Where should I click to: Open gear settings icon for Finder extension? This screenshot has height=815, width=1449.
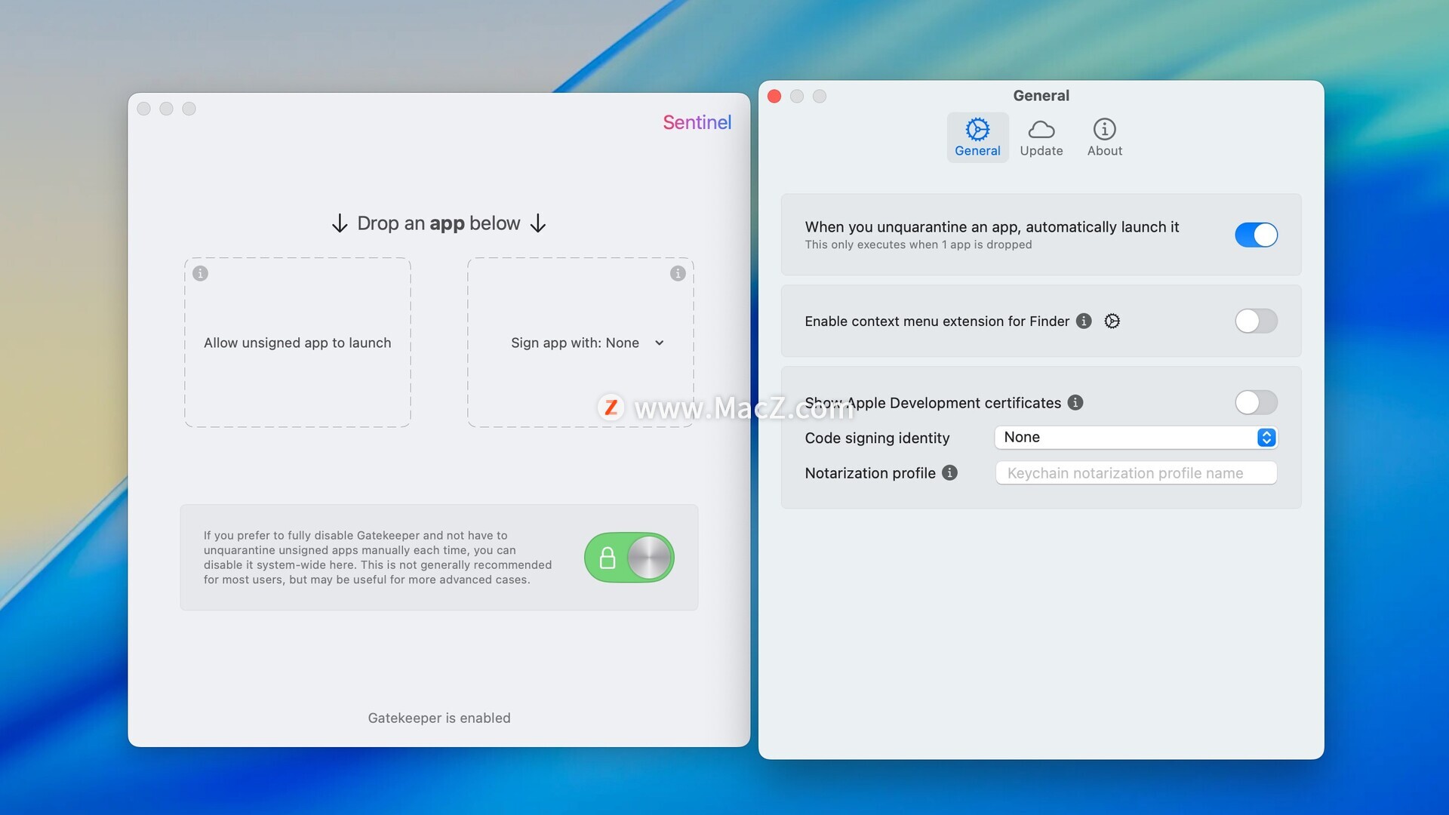click(1112, 321)
